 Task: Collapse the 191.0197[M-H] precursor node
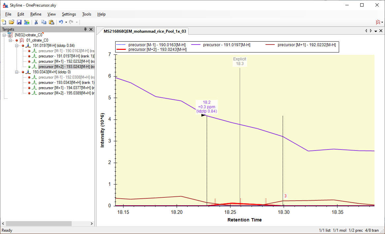coord(17,46)
